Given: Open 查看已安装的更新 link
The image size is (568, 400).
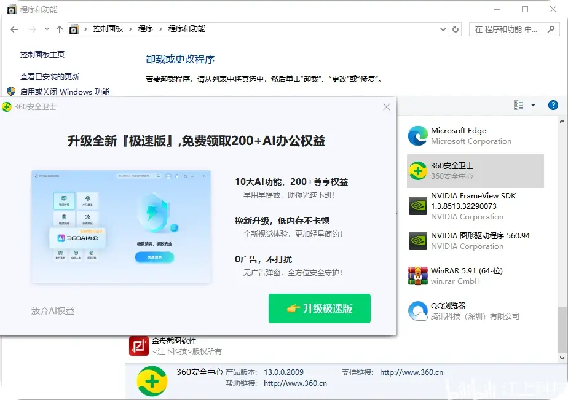Looking at the screenshot, I should coord(50,76).
